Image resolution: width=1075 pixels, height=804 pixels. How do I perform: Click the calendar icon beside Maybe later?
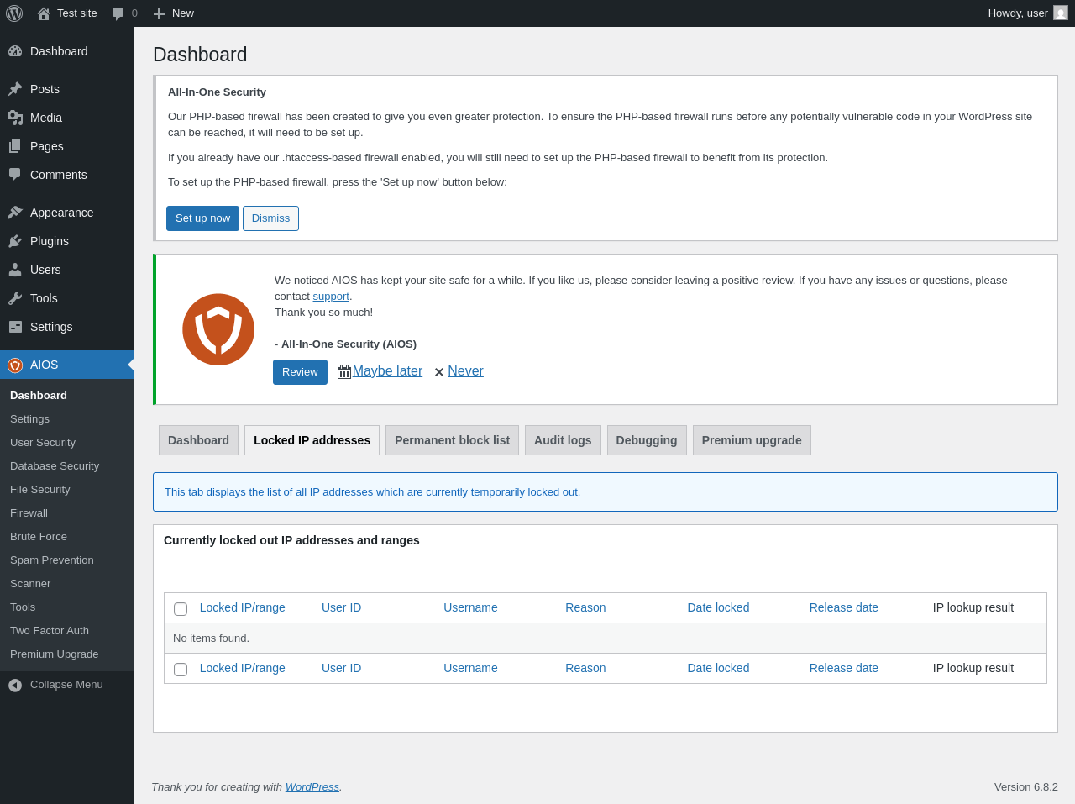(344, 371)
